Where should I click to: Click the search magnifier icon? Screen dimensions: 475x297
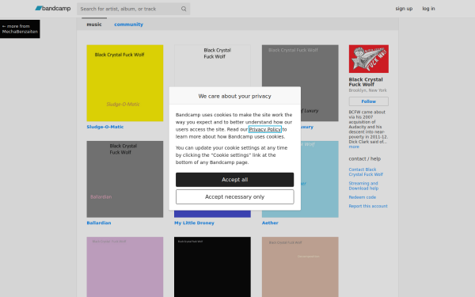tap(184, 9)
